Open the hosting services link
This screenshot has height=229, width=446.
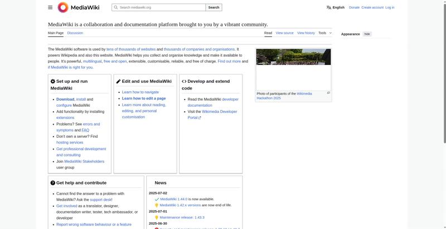[70, 142]
